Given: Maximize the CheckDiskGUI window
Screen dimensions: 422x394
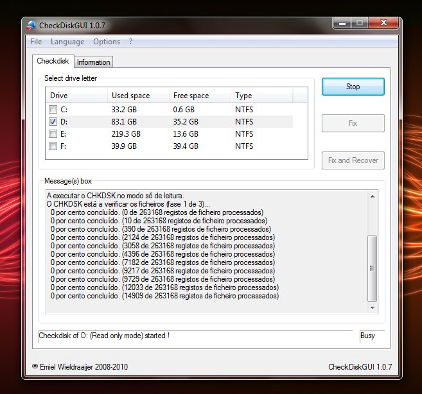Looking at the screenshot, I should tap(360, 23).
